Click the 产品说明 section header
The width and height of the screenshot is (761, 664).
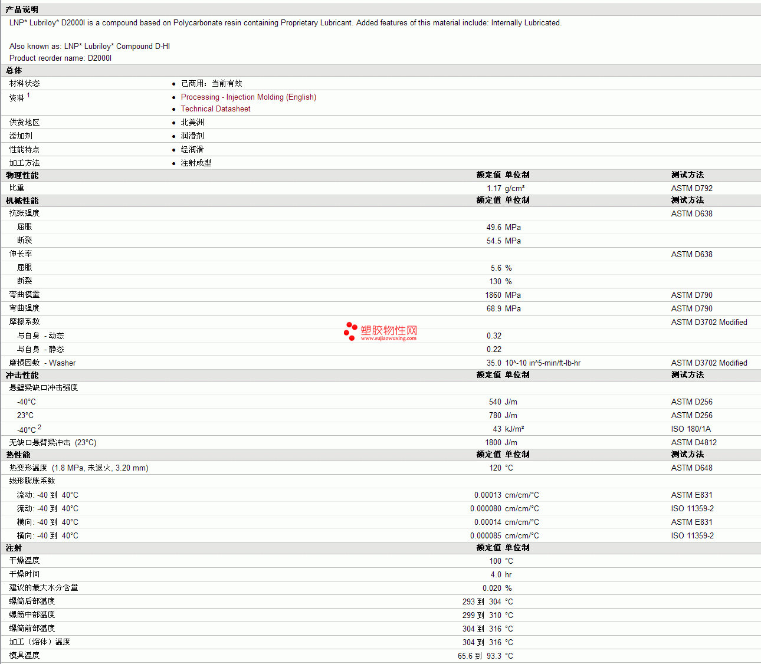(x=22, y=10)
